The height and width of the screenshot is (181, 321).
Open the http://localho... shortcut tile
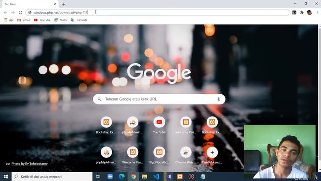click(x=159, y=155)
